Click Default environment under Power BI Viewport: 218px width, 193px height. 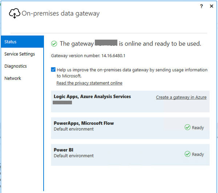[74, 156]
